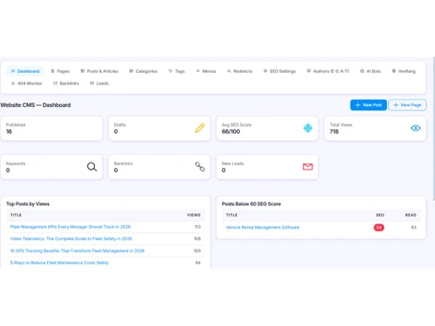Click the '66/100' Avg SEO Score value
The image size is (435, 326).
[x=231, y=131]
